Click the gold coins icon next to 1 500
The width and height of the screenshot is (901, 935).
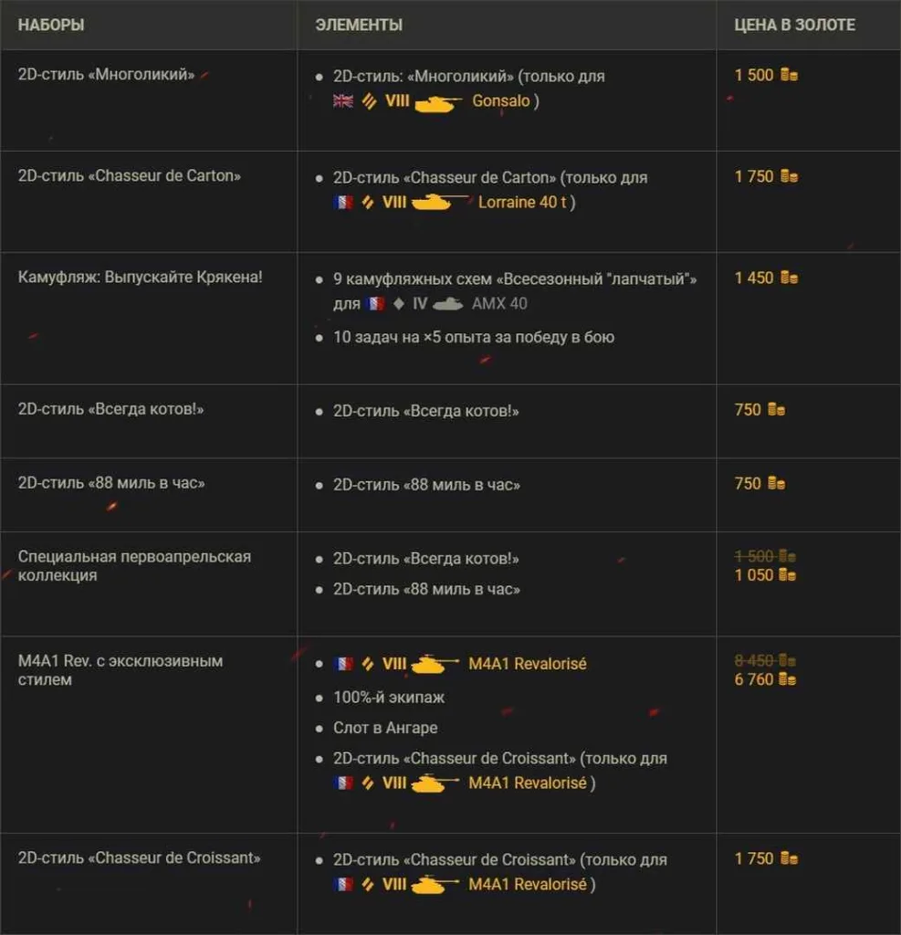[789, 75]
